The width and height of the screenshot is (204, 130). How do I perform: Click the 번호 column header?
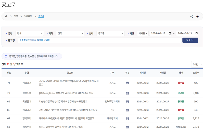9,73
